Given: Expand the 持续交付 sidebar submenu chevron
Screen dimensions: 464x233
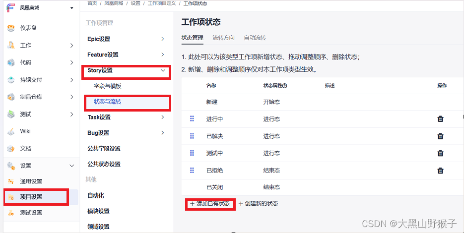Looking at the screenshot, I should pyautogui.click(x=71, y=80).
